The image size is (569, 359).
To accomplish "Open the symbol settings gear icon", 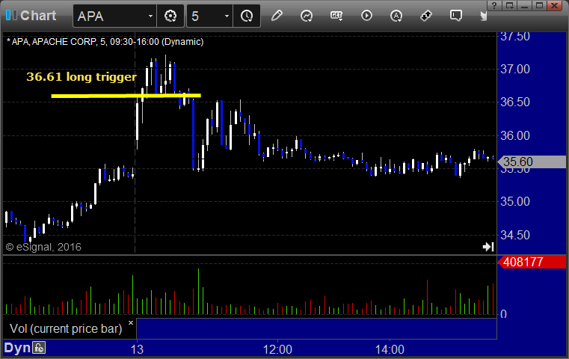I will pyautogui.click(x=170, y=16).
